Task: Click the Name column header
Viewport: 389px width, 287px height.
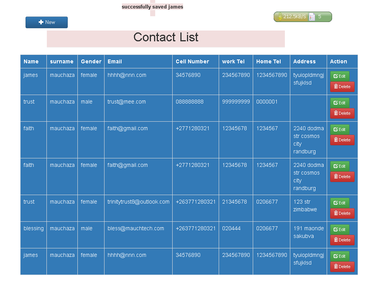Action: point(31,61)
